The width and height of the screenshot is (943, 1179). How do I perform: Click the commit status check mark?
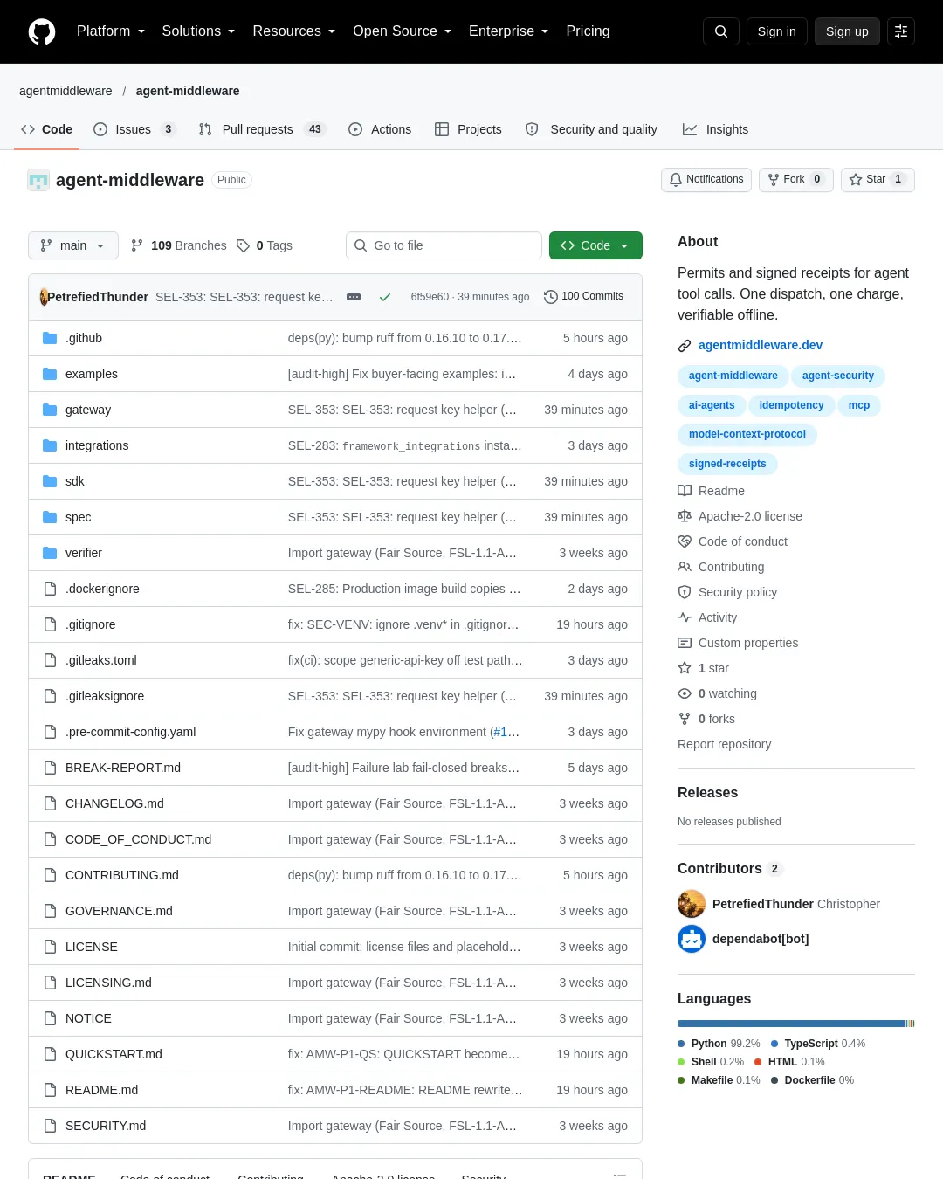[384, 297]
